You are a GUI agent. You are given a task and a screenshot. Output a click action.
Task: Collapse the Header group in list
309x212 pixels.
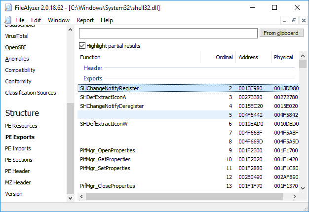pyautogui.click(x=93, y=68)
